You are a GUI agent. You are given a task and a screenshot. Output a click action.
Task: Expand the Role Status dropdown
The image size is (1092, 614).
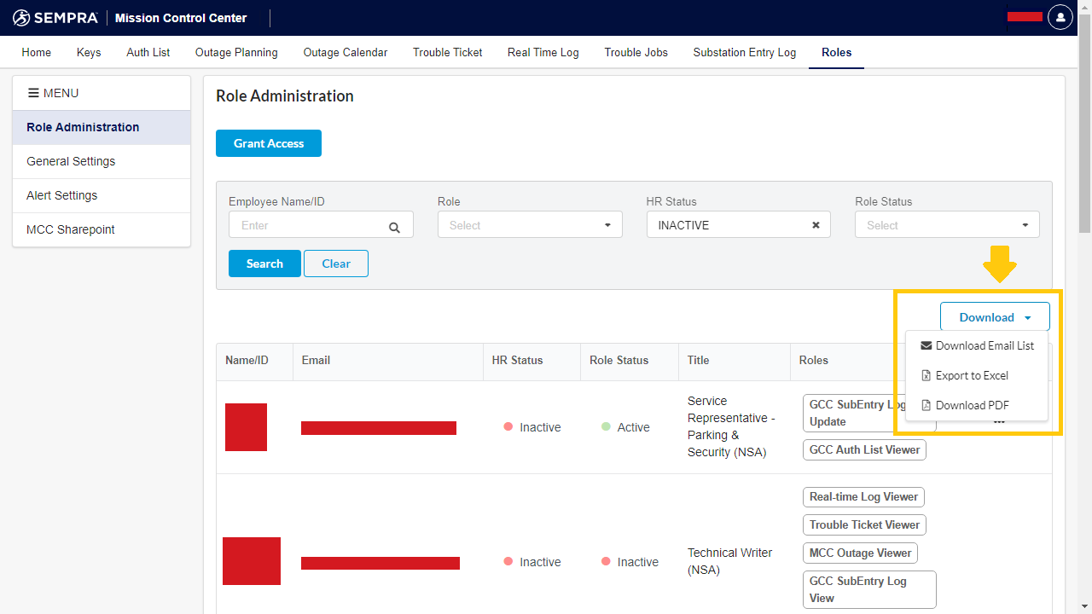tap(947, 225)
